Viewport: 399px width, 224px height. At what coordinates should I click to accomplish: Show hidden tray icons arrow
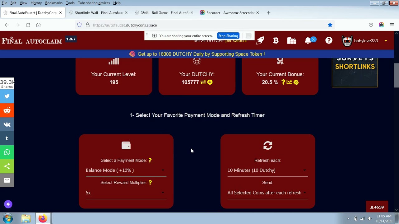[x=348, y=218]
